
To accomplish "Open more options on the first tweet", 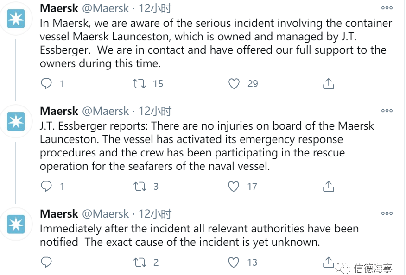I will (387, 8).
